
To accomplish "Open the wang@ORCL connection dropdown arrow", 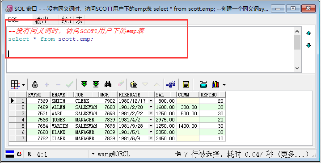I will pos(93,154).
